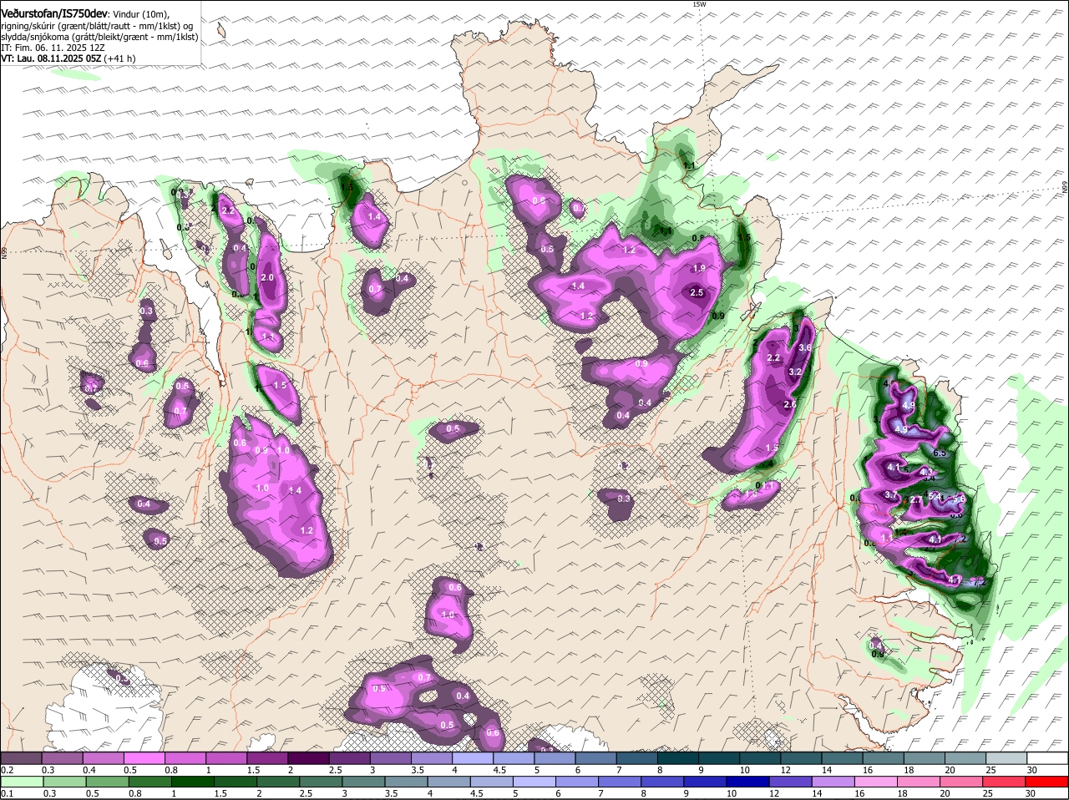Select the snow legend swatch between 0.8 and 1

click(x=186, y=757)
